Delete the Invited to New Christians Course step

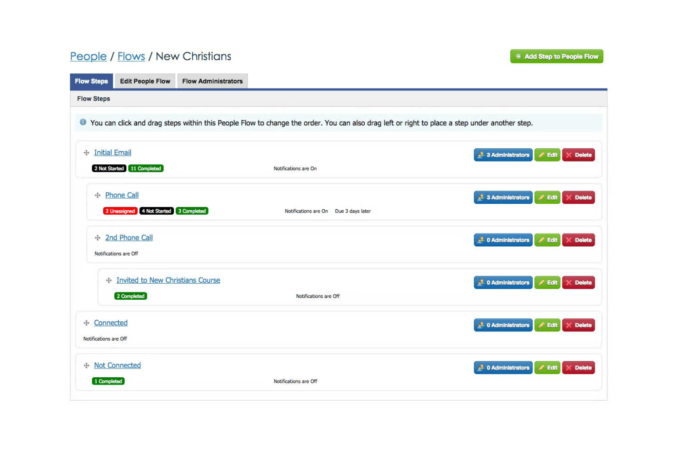pos(579,283)
